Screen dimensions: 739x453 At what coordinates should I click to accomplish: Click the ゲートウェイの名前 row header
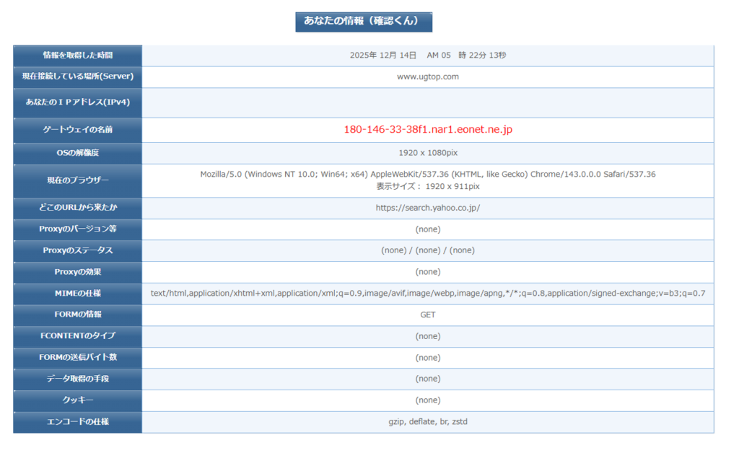coord(78,130)
